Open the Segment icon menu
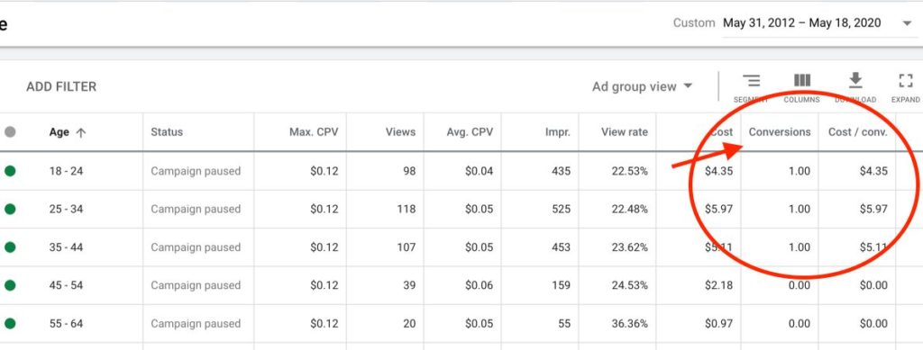Image resolution: width=923 pixels, height=350 pixels. click(751, 81)
